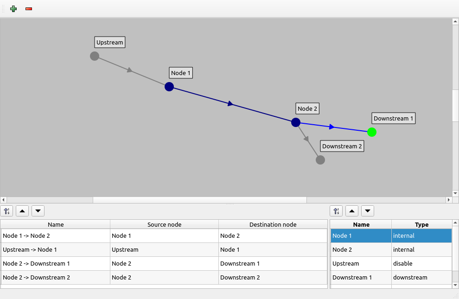Click the sort icon above the nodes table
This screenshot has width=459, height=299.
point(337,211)
